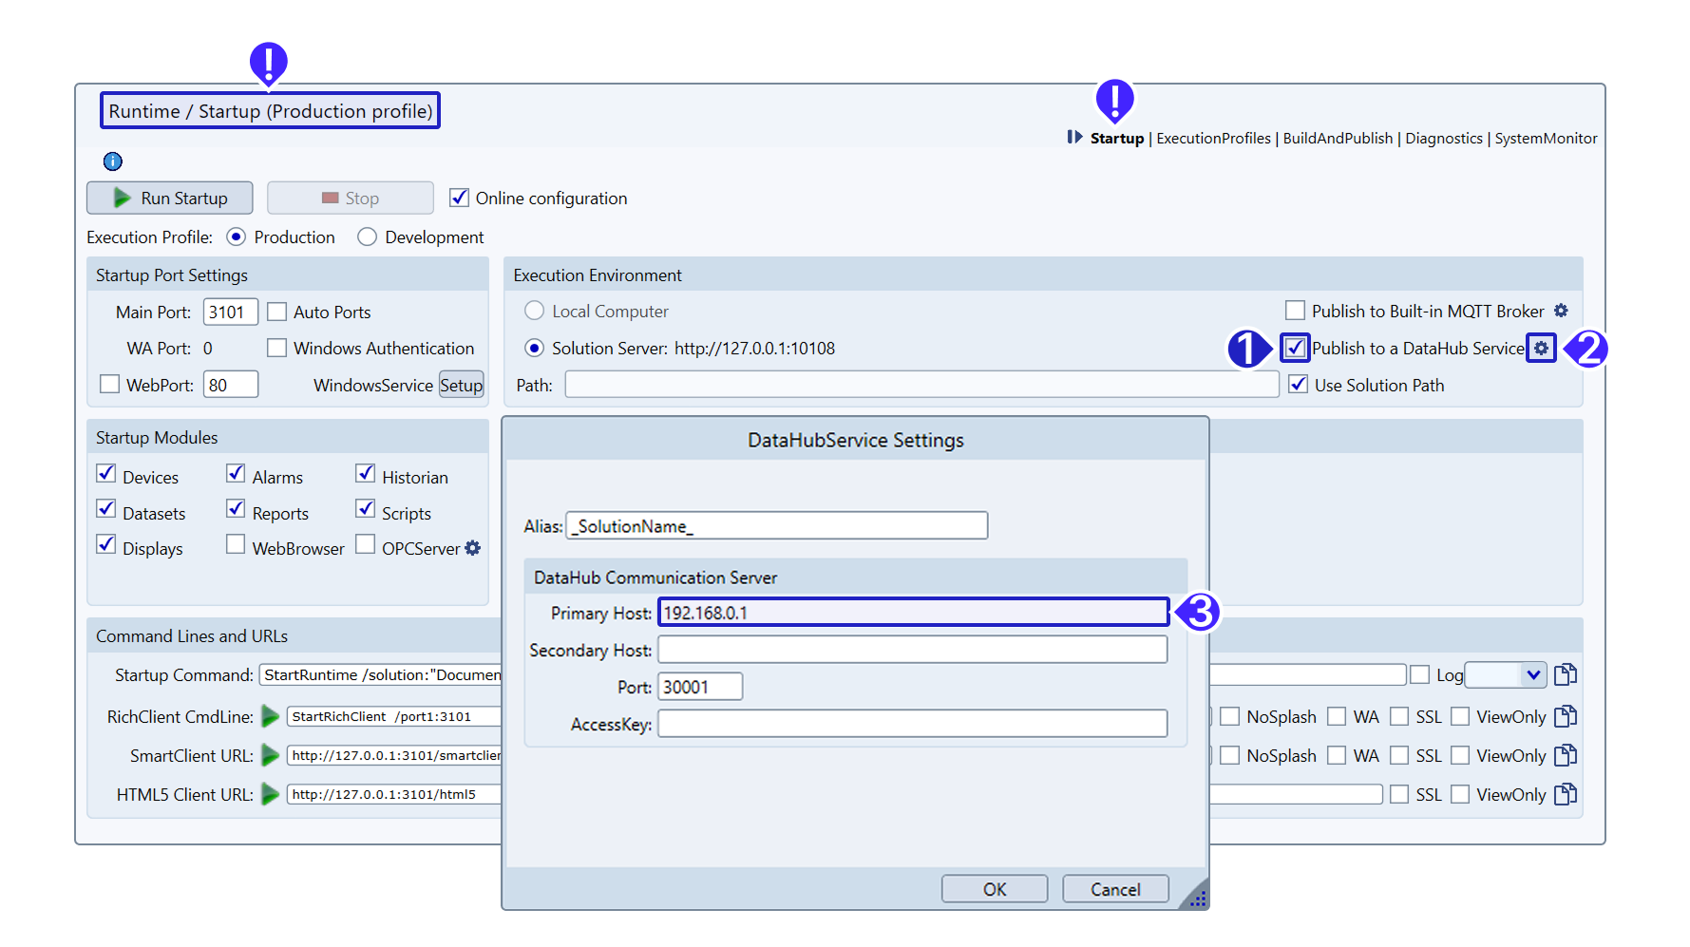Tick the WebPort checkbox
The height and width of the screenshot is (947, 1690).
[110, 384]
